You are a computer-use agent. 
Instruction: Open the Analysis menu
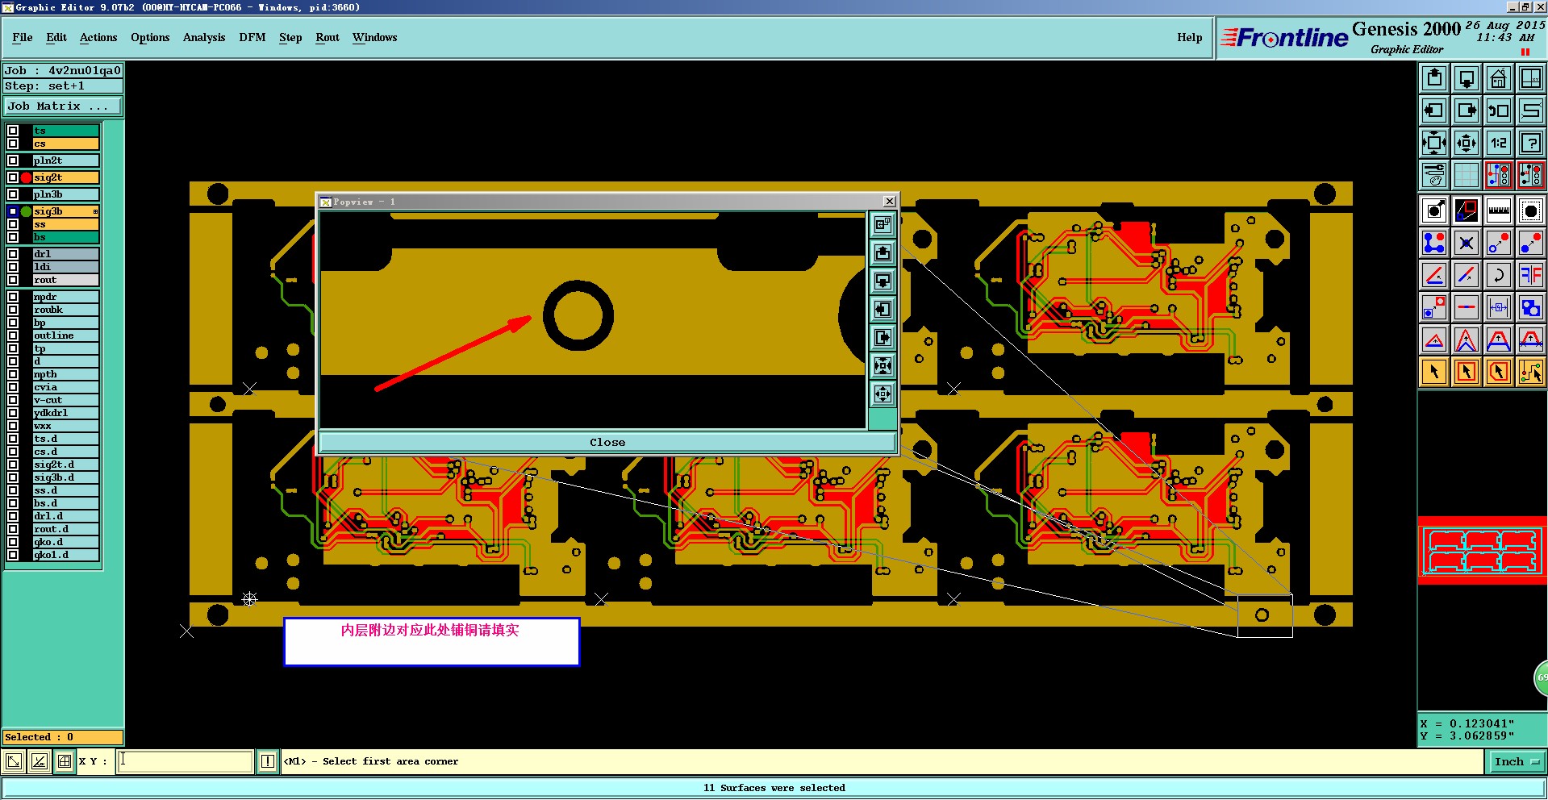pyautogui.click(x=204, y=38)
